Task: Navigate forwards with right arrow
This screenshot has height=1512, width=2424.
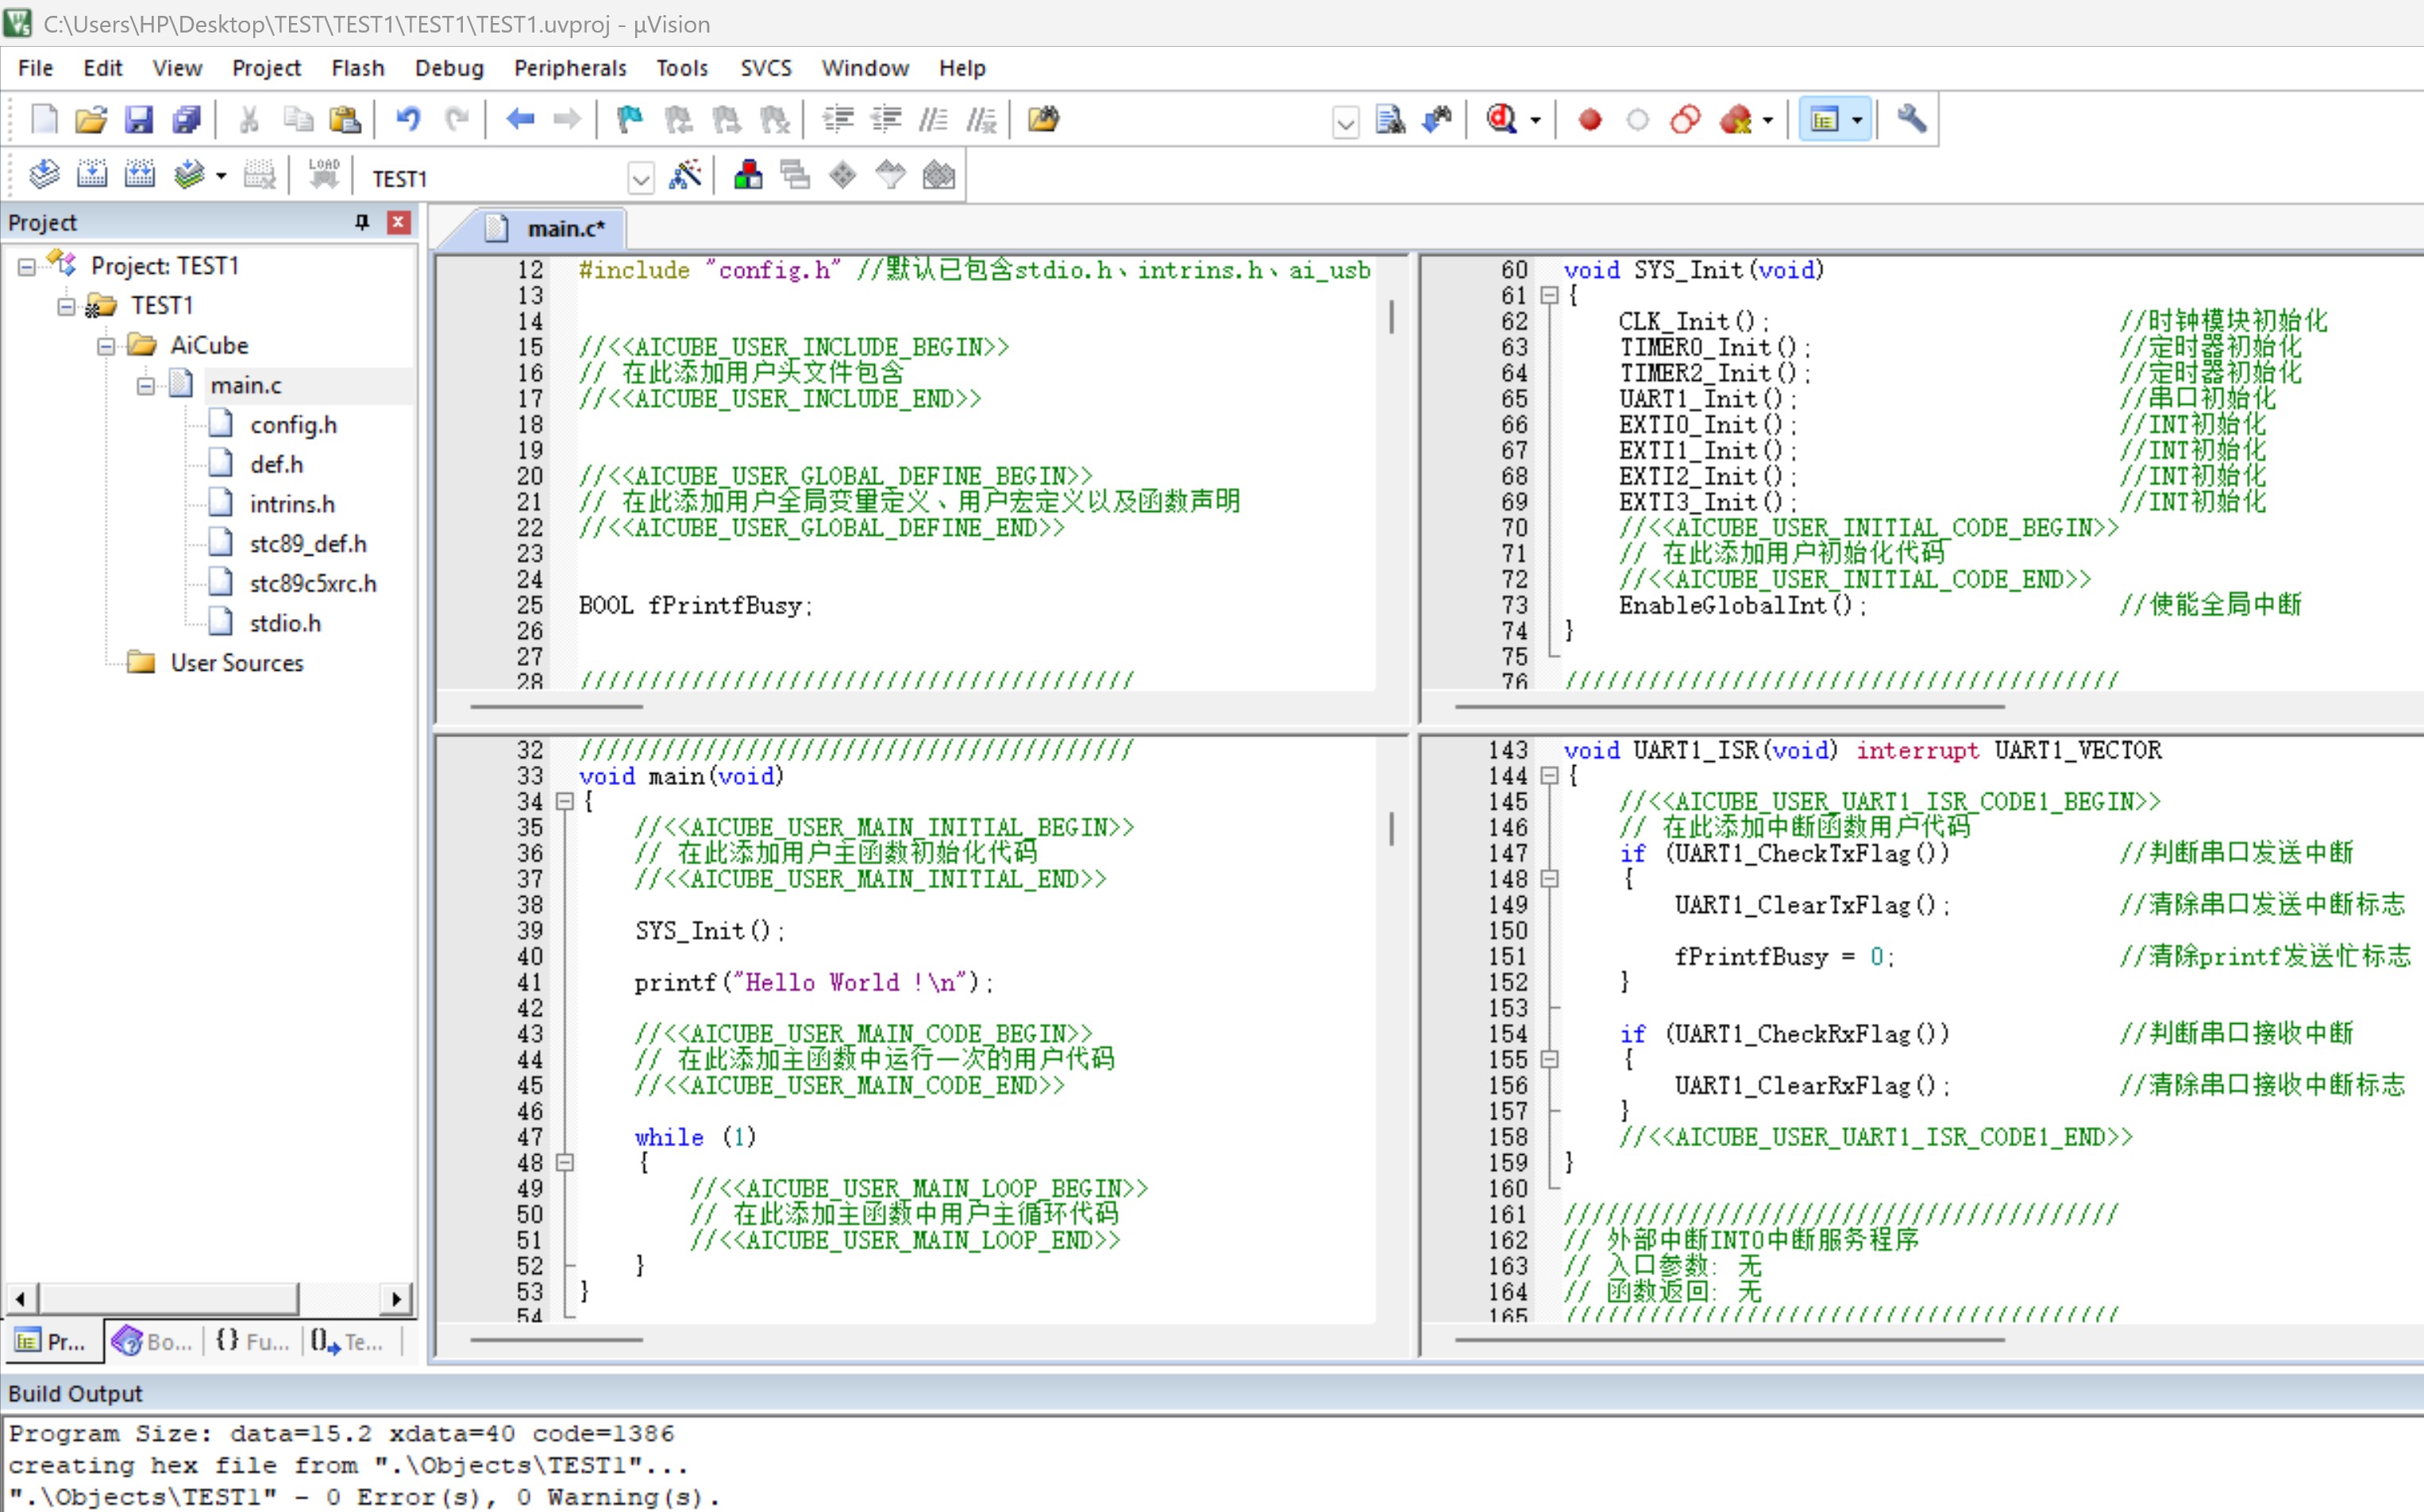Action: click(x=567, y=120)
